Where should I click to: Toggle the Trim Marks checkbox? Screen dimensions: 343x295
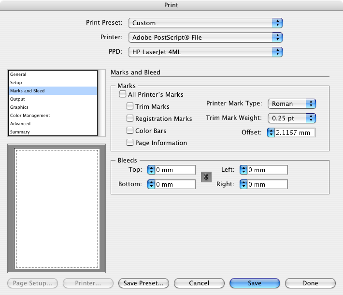130,106
